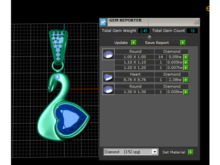Open the Diamond (3.52 spg) material dropdown

(x=155, y=152)
